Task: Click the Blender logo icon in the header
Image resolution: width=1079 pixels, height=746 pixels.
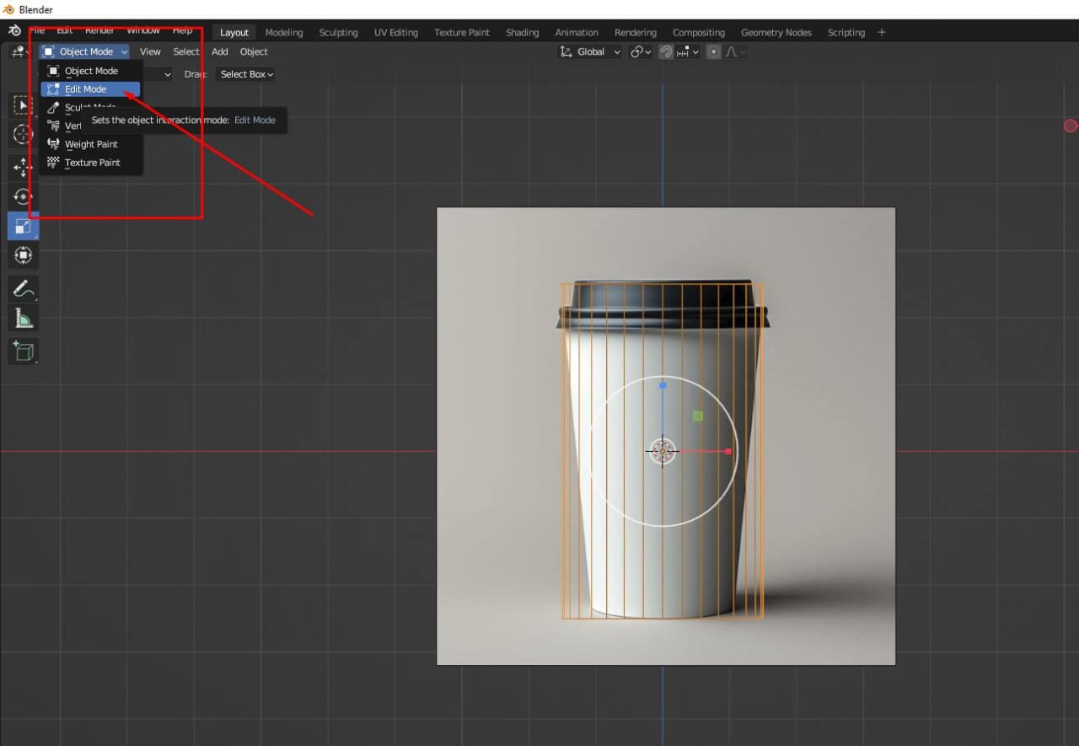Action: [13, 30]
